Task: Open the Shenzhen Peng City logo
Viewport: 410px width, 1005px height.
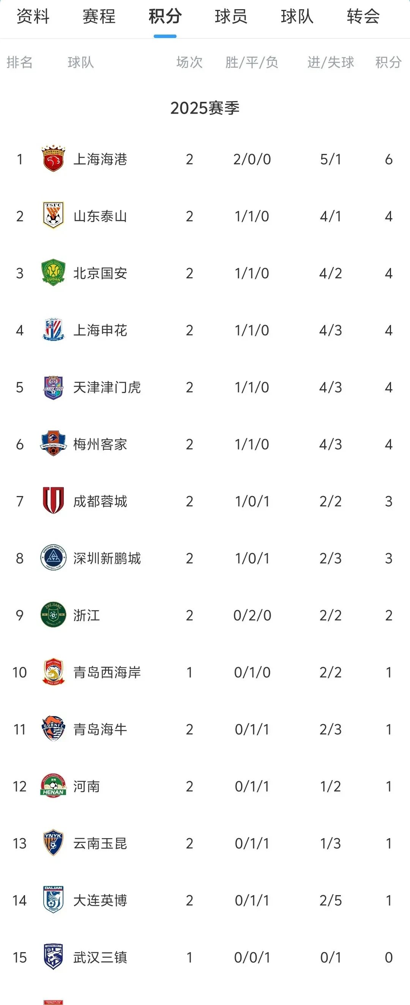Action: (53, 559)
